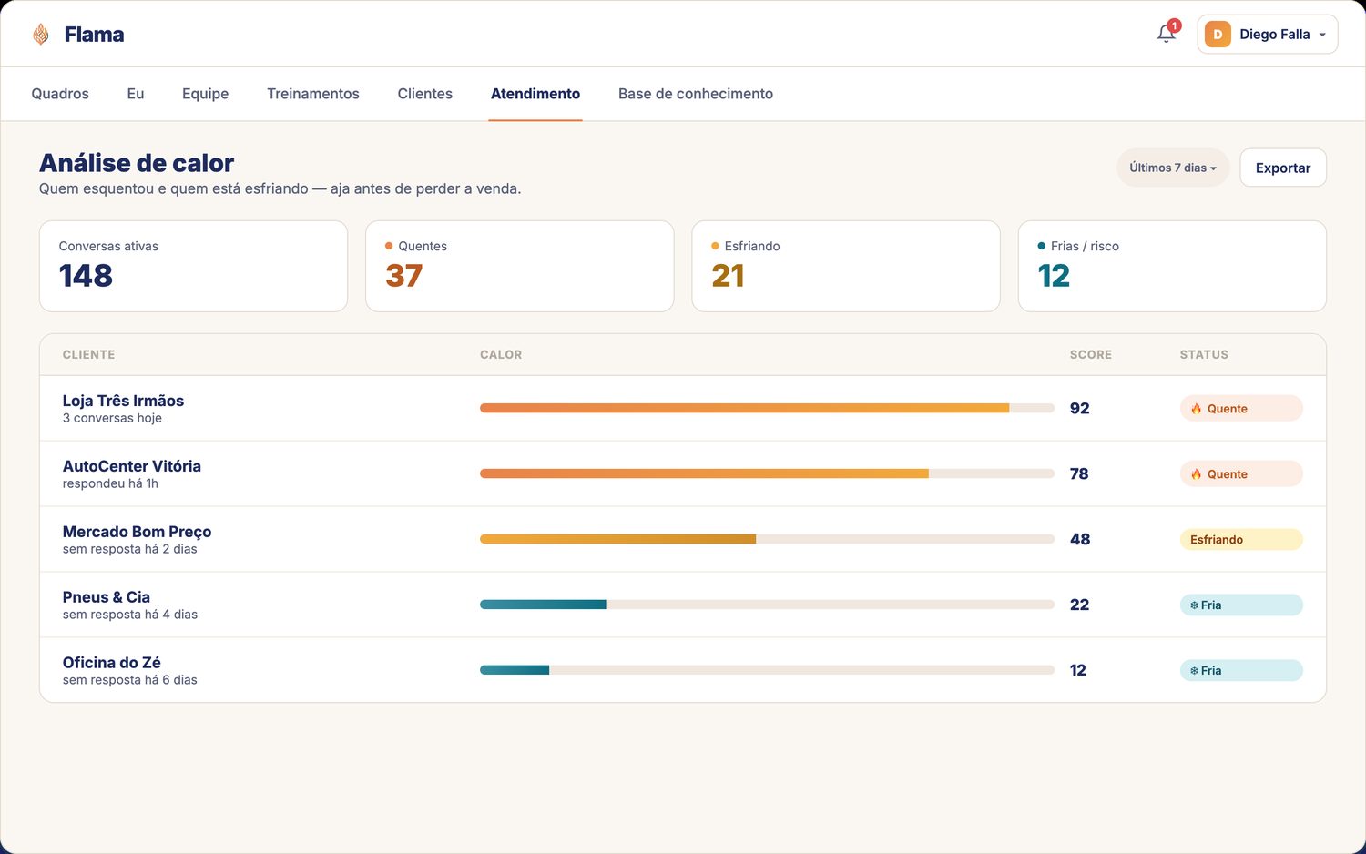Click the SCORE column header
The height and width of the screenshot is (854, 1366).
pos(1091,355)
